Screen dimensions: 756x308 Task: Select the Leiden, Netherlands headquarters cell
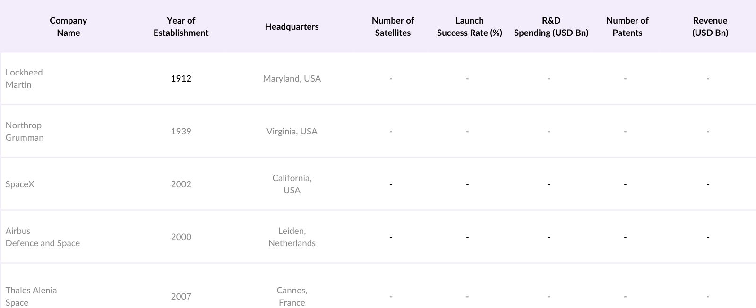(292, 237)
